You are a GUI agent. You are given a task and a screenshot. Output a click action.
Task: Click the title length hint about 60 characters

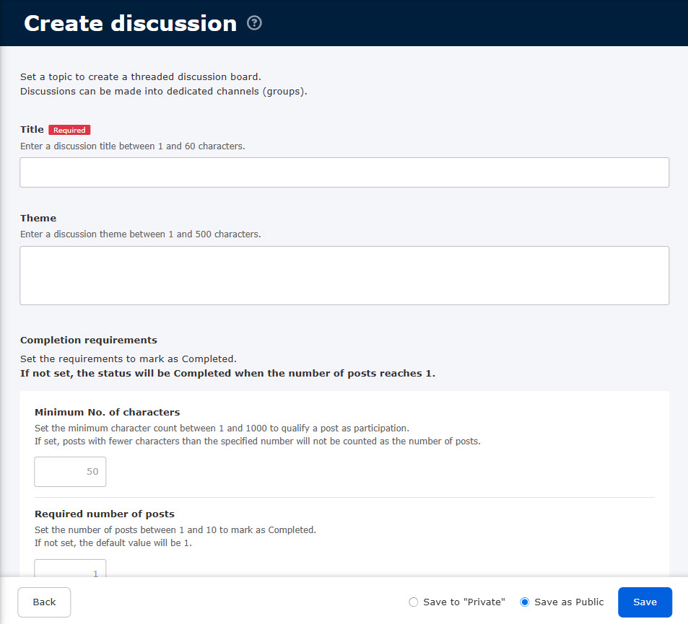click(x=133, y=146)
